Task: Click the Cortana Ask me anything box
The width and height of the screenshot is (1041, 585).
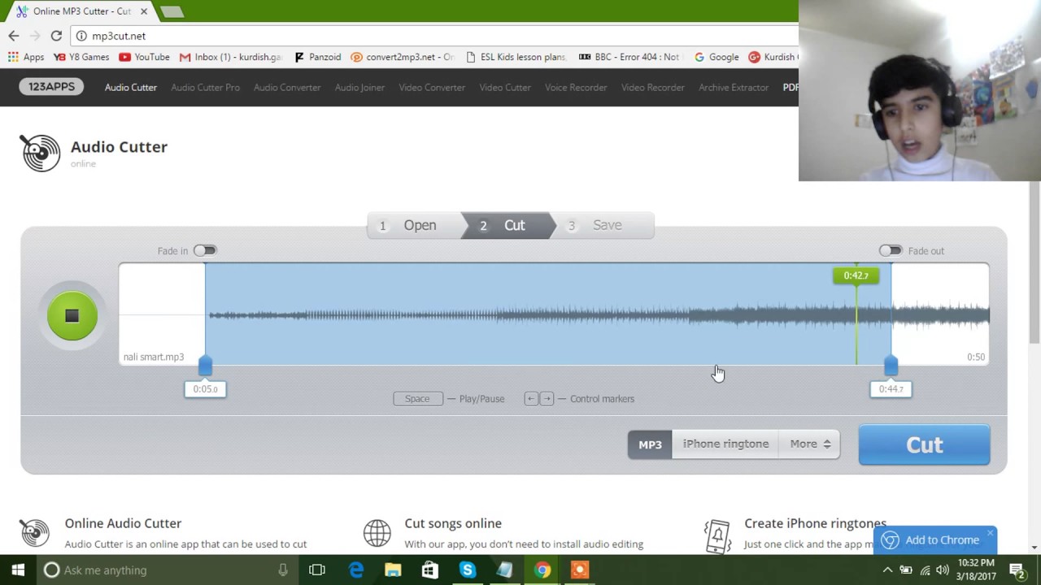Action: [x=168, y=570]
